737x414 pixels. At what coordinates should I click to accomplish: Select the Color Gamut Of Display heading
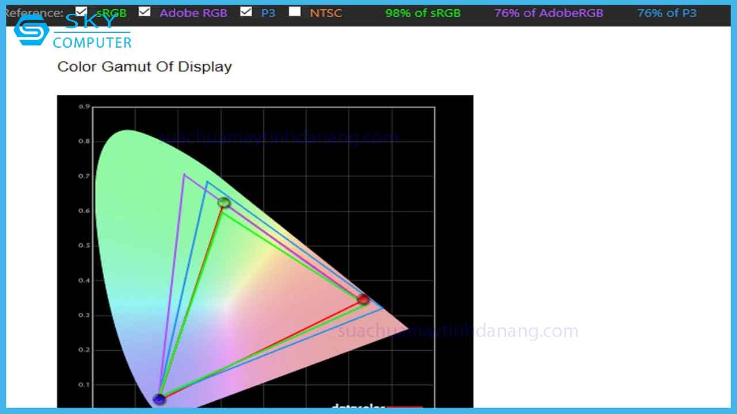(x=144, y=67)
